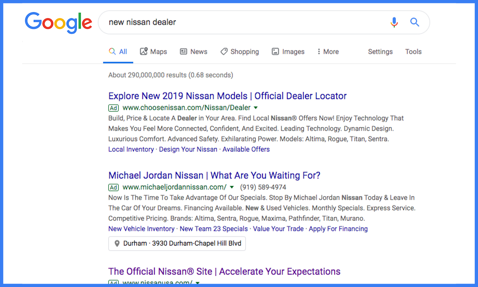Select the All results tab
478x287 pixels.
tap(118, 51)
